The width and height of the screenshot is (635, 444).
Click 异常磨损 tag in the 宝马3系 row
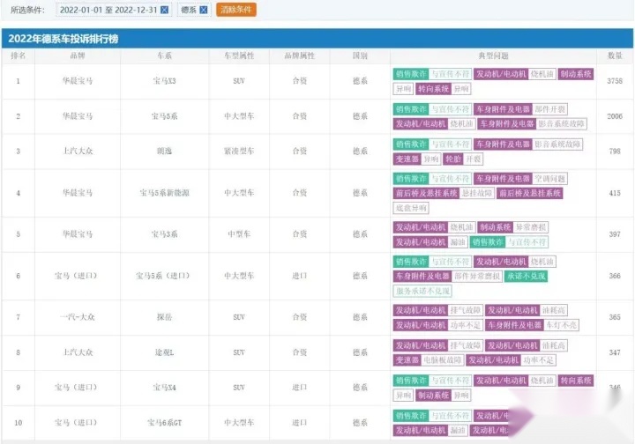point(531,227)
